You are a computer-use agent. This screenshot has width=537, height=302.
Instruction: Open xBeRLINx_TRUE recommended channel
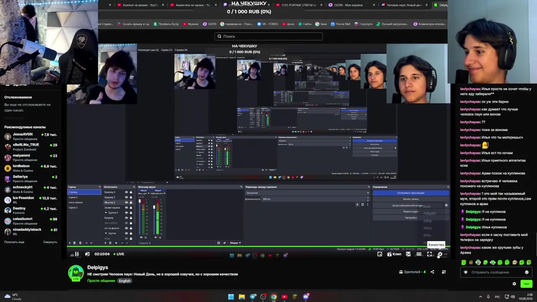click(31, 147)
